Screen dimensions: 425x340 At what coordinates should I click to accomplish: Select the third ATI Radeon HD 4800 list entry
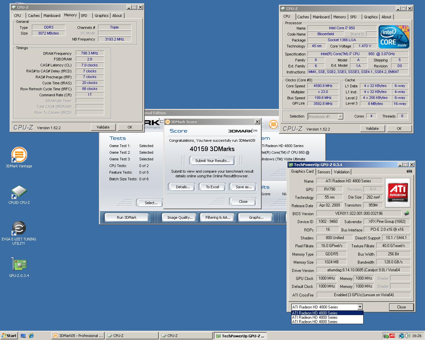[327, 322]
